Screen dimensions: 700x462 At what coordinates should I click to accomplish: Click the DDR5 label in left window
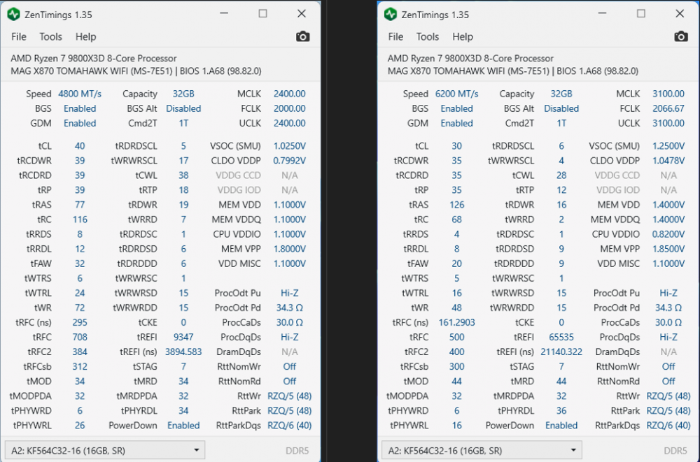[x=298, y=450]
